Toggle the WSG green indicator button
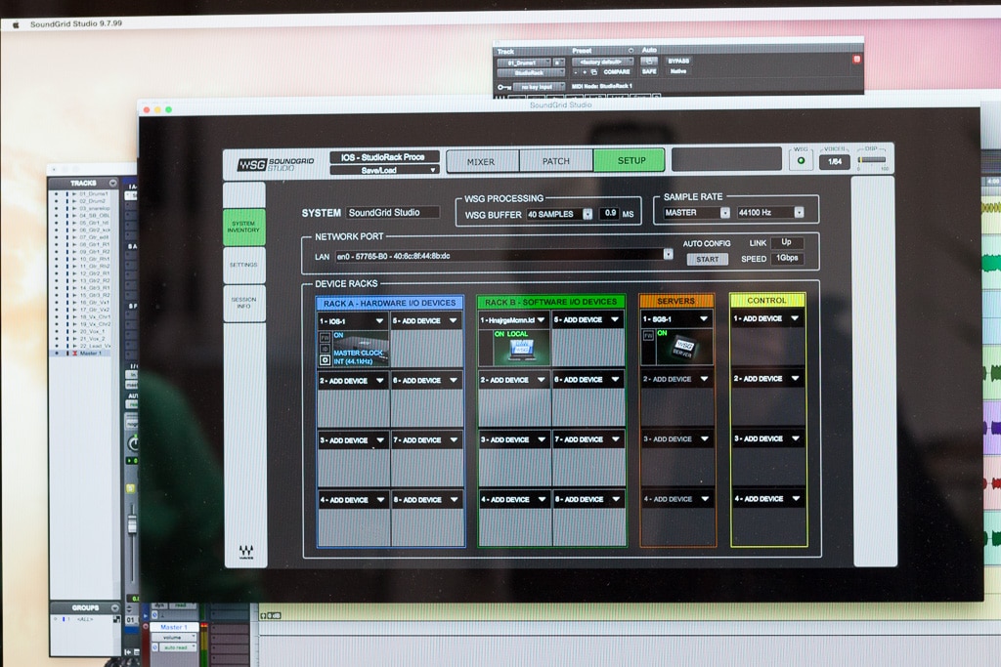 coord(801,161)
